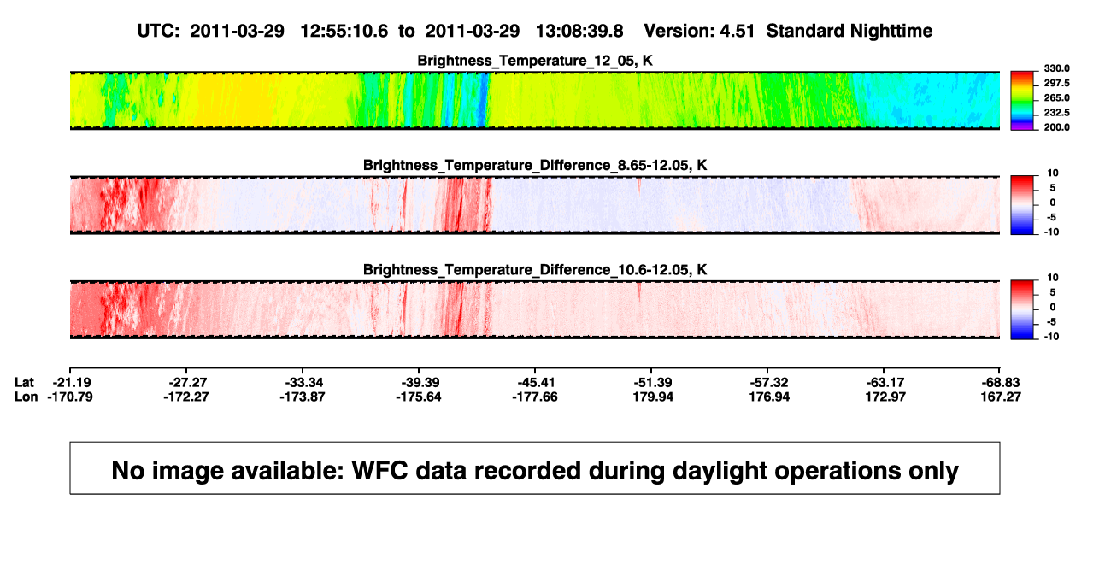Click latitude value -33.34
Image resolution: width=1111 pixels, height=570 pixels.
click(x=303, y=382)
